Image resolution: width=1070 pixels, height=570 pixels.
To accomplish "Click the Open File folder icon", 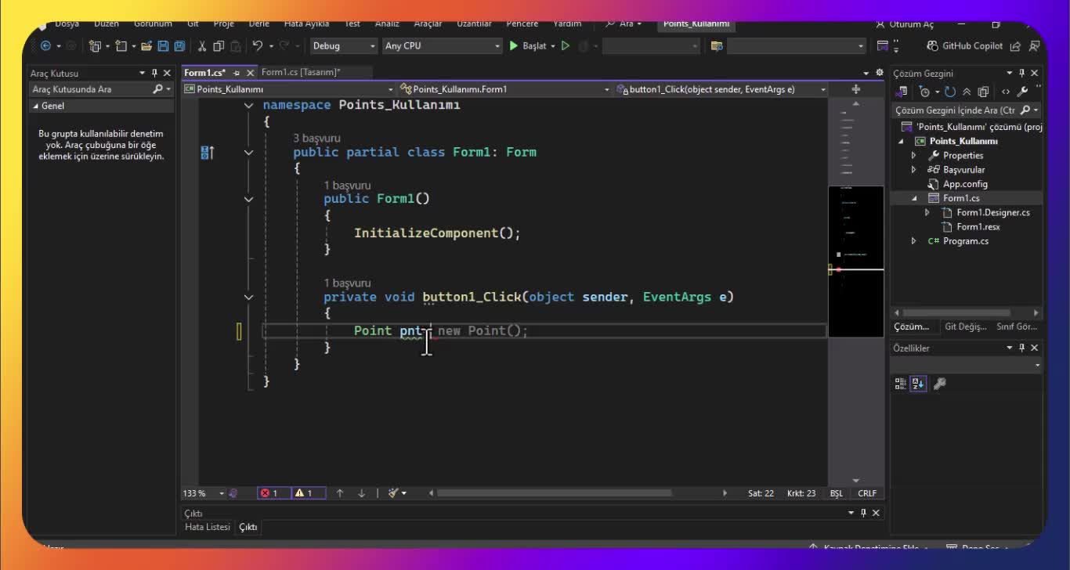I will [146, 46].
